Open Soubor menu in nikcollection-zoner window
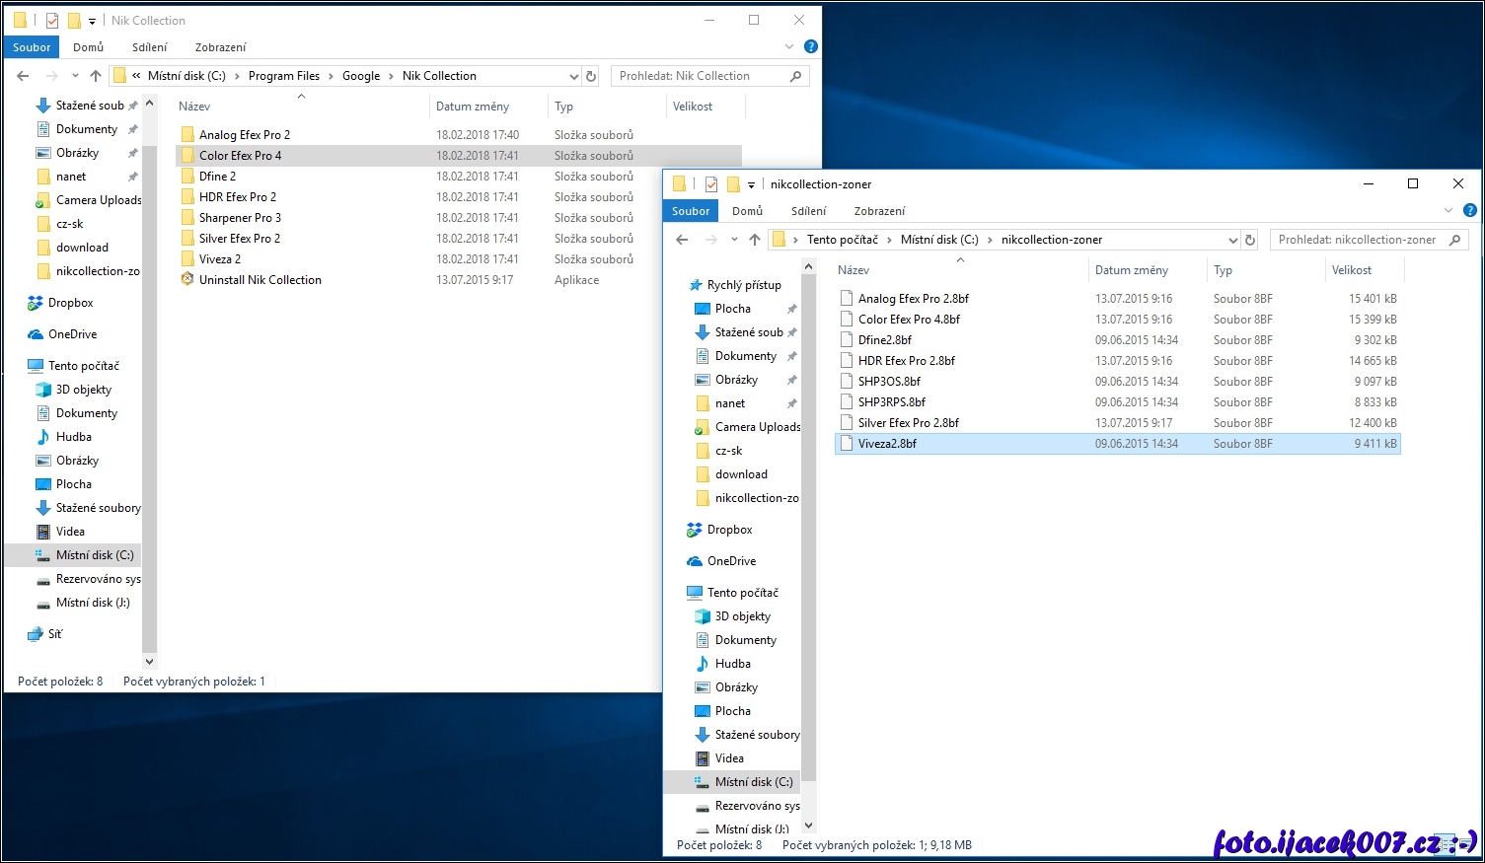The height and width of the screenshot is (863, 1485). 691,211
